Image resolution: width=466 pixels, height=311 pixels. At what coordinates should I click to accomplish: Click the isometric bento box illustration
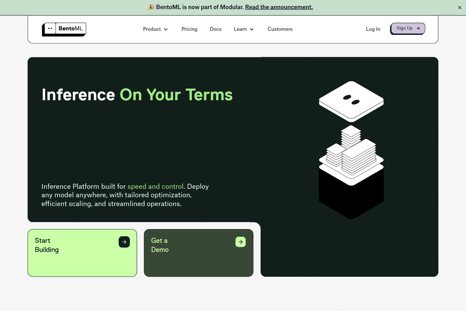pos(351,150)
